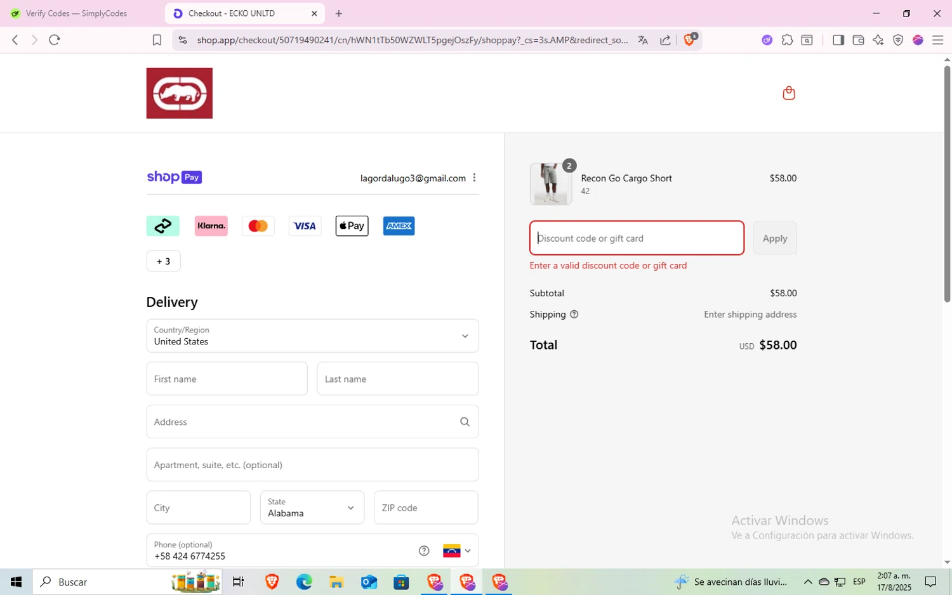This screenshot has height=595, width=952.
Task: Open a new browser tab
Action: pyautogui.click(x=339, y=13)
